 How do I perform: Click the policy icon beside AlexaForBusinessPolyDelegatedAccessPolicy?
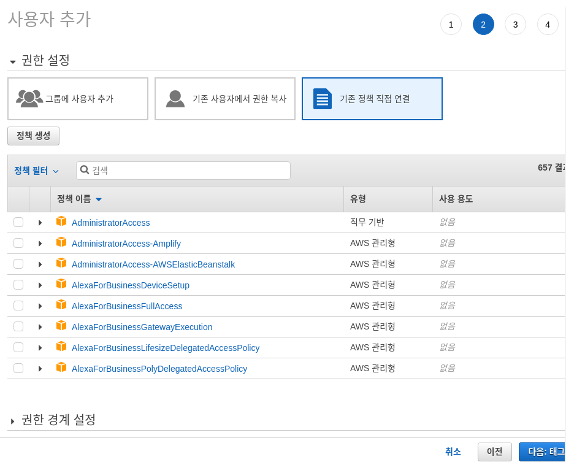[x=61, y=368]
